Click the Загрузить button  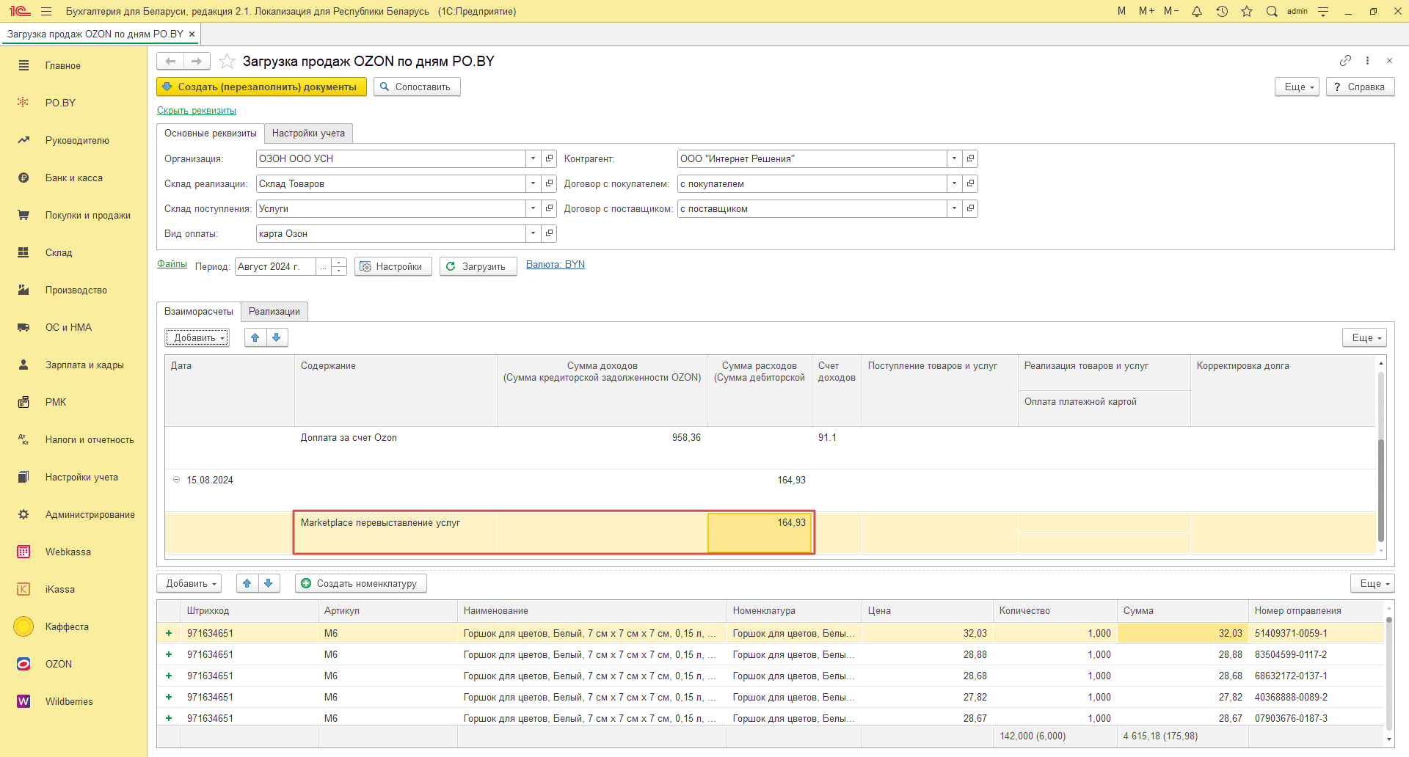point(478,266)
